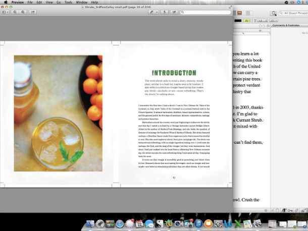Click the pencil annotate tool in Preview
308x231 pixels.
(x=151, y=12)
